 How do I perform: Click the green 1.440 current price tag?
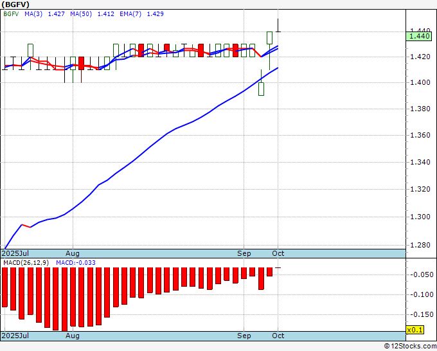(419, 36)
